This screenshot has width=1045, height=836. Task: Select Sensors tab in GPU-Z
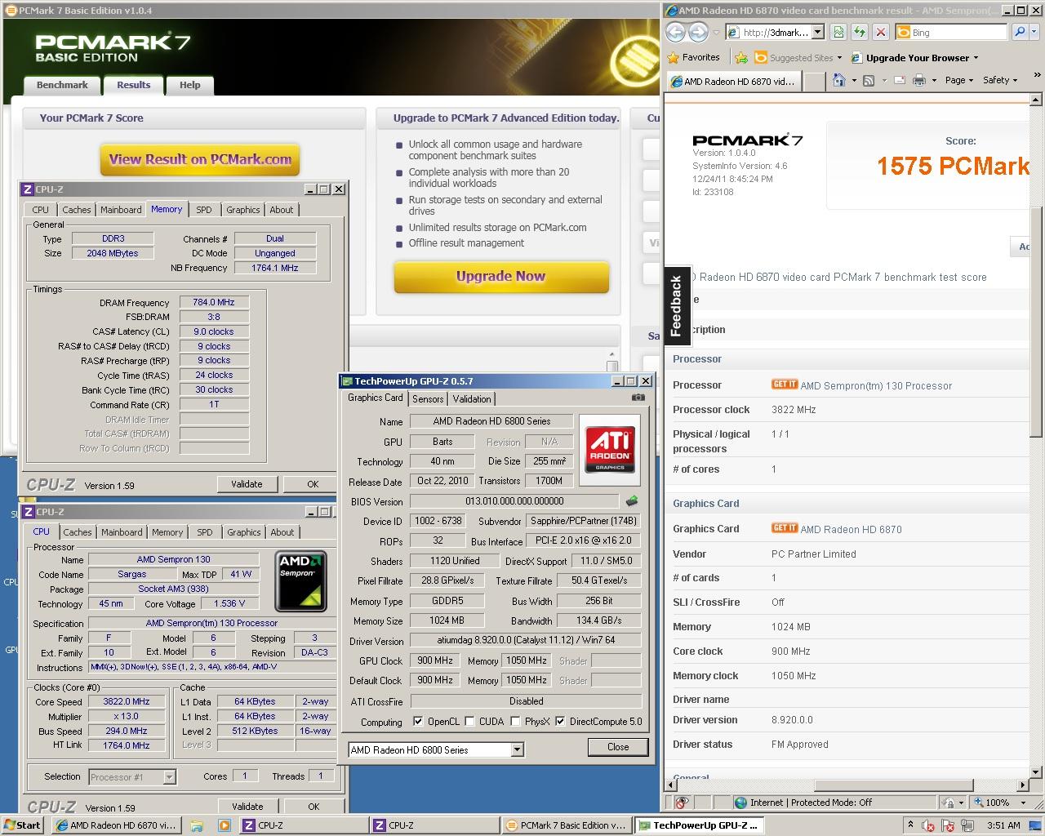click(x=428, y=398)
